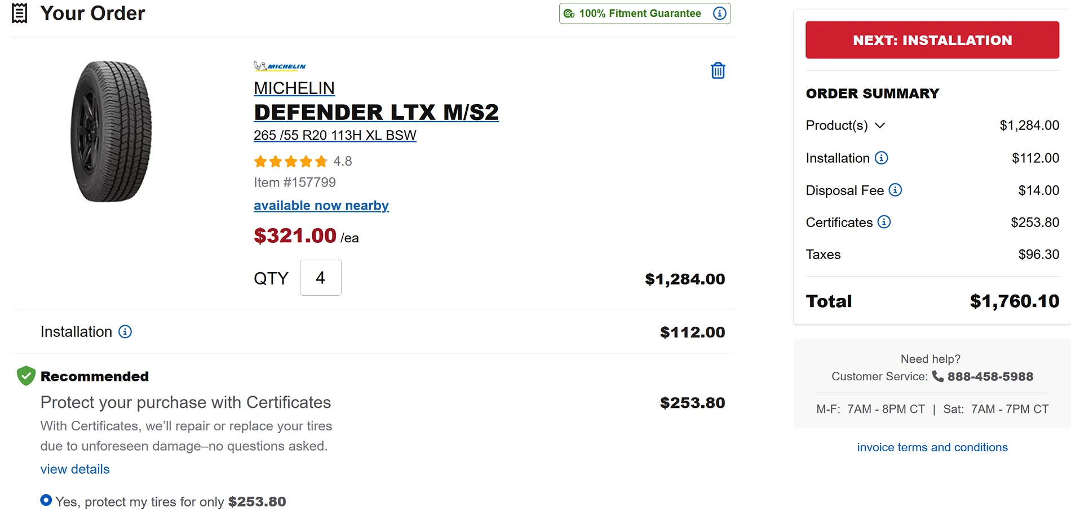
Task: Click the NEXT: INSTALLATION button
Action: (931, 40)
